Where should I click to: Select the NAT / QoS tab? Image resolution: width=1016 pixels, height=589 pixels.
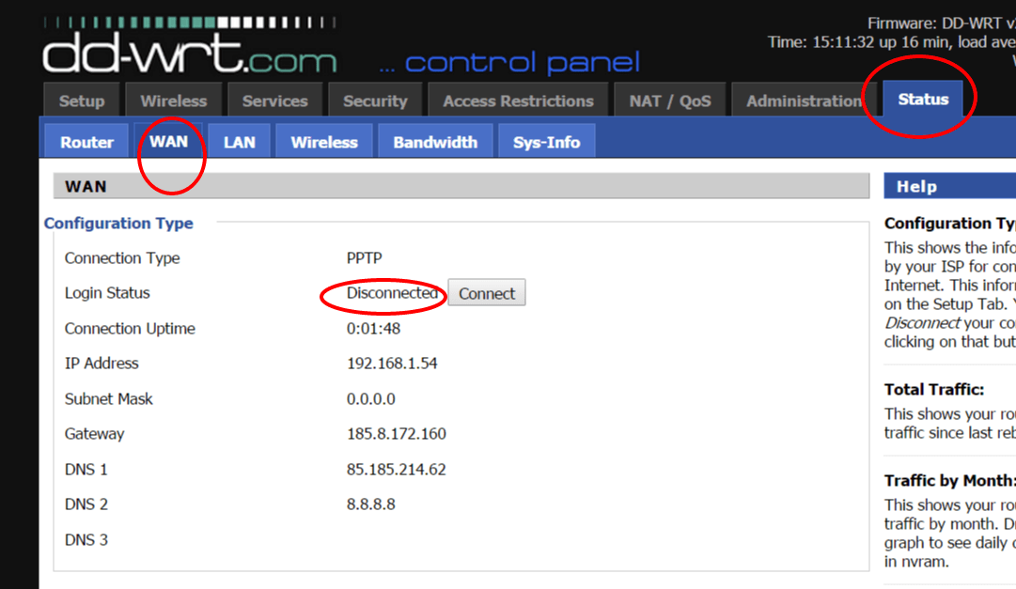670,101
